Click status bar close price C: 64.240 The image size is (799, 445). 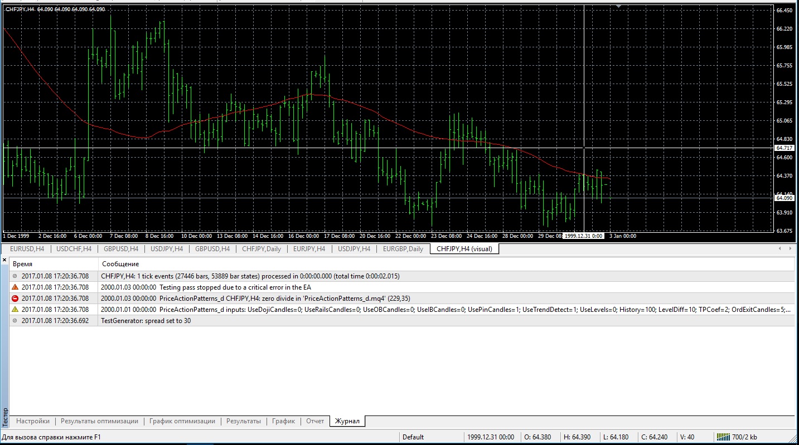coord(655,437)
